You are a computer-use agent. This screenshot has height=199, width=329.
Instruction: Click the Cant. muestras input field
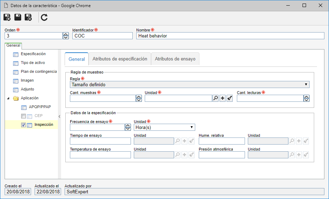103,98
